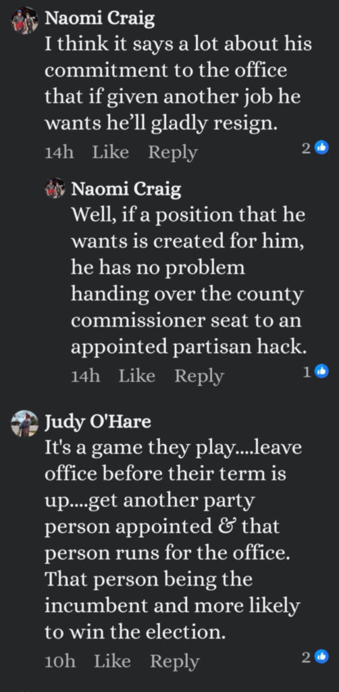
Task: Open the Naomi Craig name above 'I think it says'
Action: click(x=100, y=18)
